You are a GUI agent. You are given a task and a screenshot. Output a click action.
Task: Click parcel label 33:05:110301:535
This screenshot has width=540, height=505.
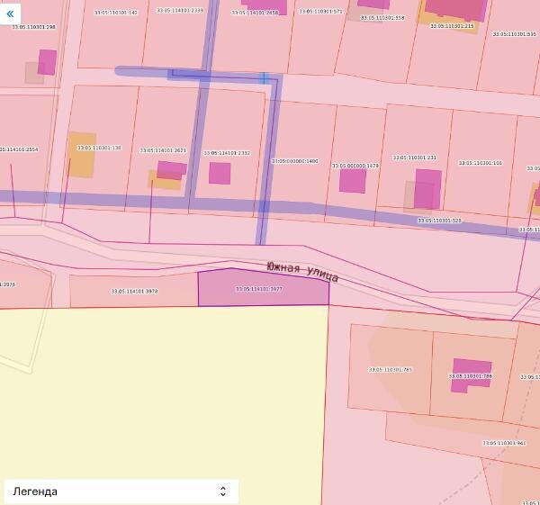515,34
